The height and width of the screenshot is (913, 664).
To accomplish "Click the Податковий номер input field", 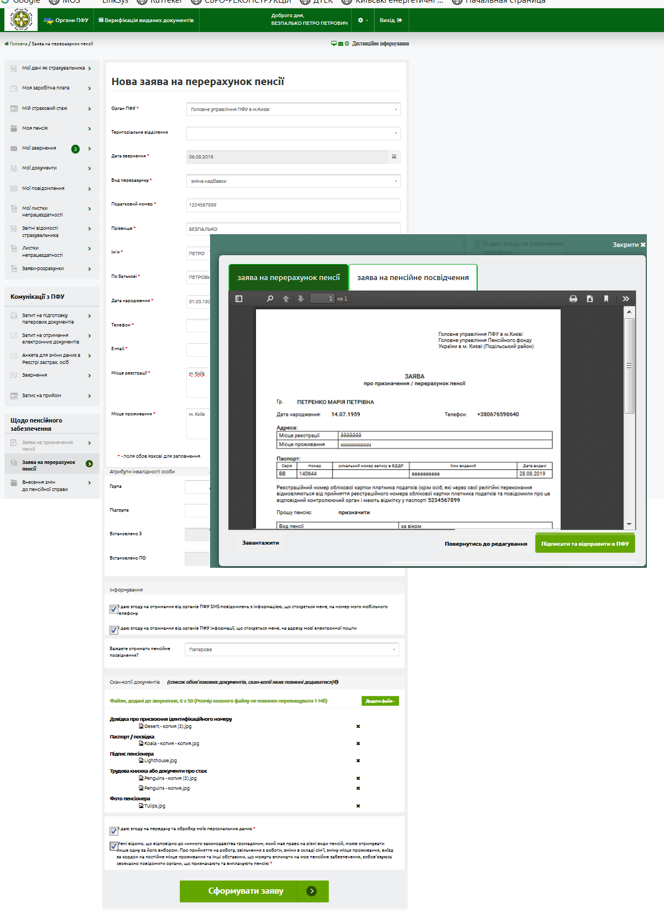I will coord(293,205).
